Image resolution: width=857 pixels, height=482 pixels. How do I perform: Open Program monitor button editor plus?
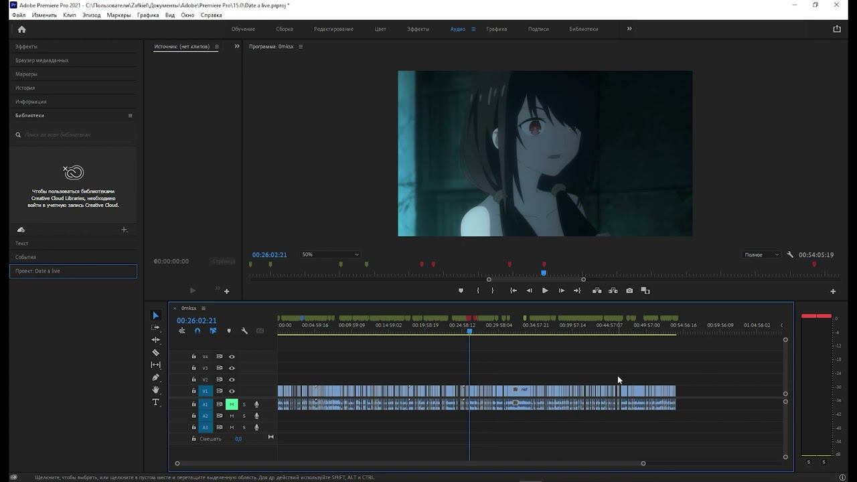pos(833,291)
